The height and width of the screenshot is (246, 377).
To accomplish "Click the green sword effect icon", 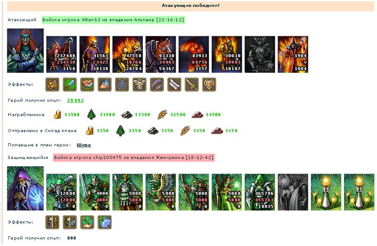I will 70,84.
